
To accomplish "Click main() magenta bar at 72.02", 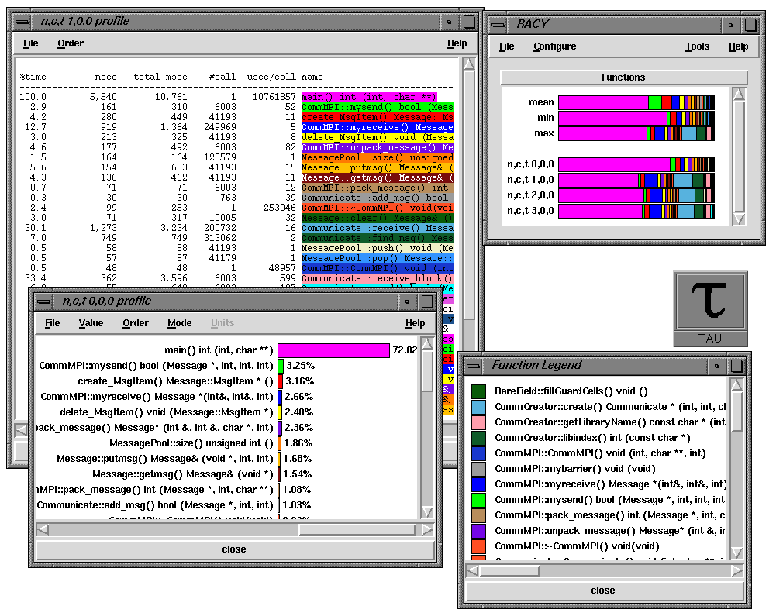I will click(x=333, y=350).
